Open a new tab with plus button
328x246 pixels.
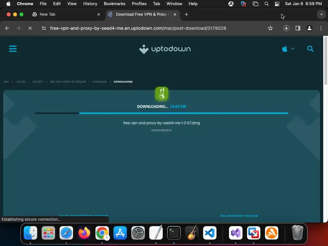pos(186,14)
